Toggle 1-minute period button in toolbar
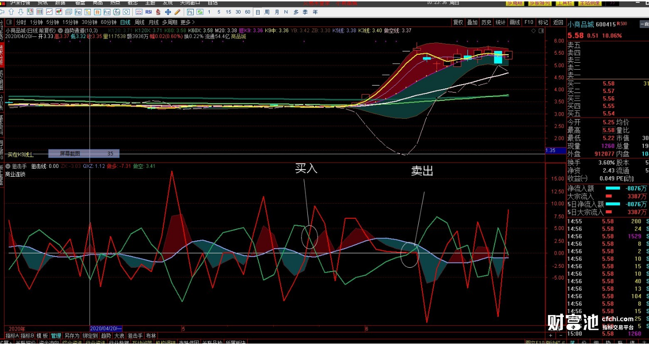The image size is (649, 344). (x=209, y=12)
